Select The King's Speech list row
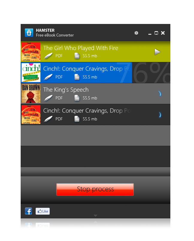The image size is (194, 241). [96, 94]
